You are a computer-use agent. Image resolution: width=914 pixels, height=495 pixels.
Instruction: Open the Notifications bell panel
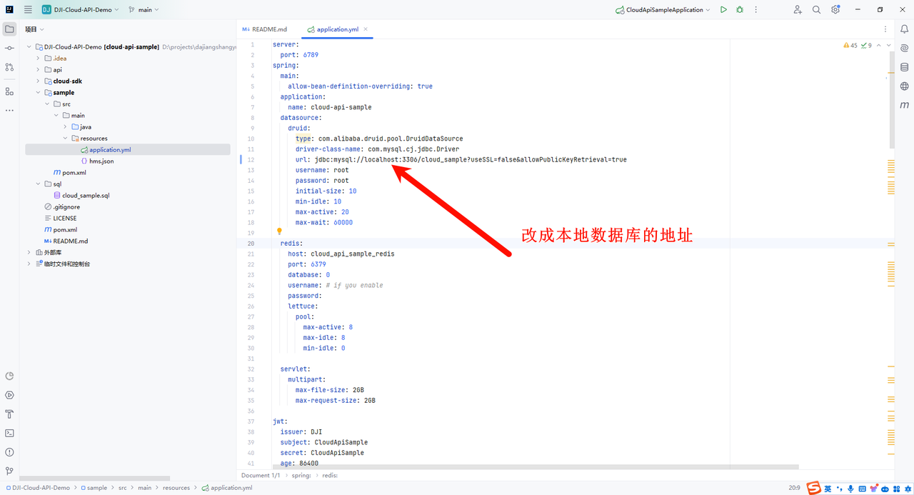904,29
